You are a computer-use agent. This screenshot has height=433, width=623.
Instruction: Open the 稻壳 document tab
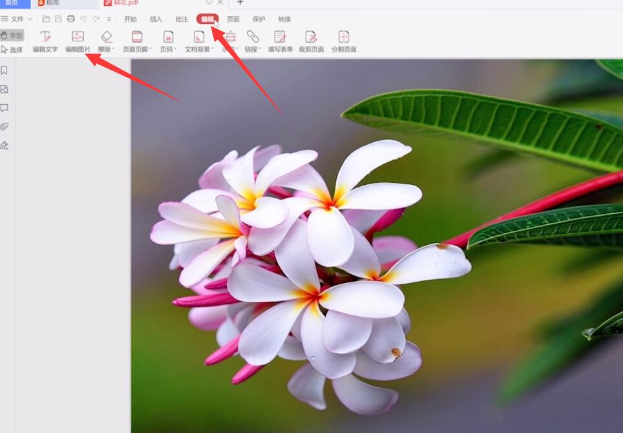[x=63, y=4]
